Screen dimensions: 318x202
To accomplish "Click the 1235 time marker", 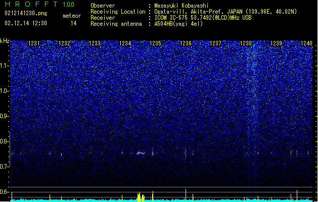I will tap(155, 43).
